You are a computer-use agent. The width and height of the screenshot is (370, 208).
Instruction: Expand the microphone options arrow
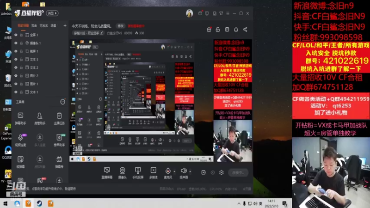[x=174, y=171]
